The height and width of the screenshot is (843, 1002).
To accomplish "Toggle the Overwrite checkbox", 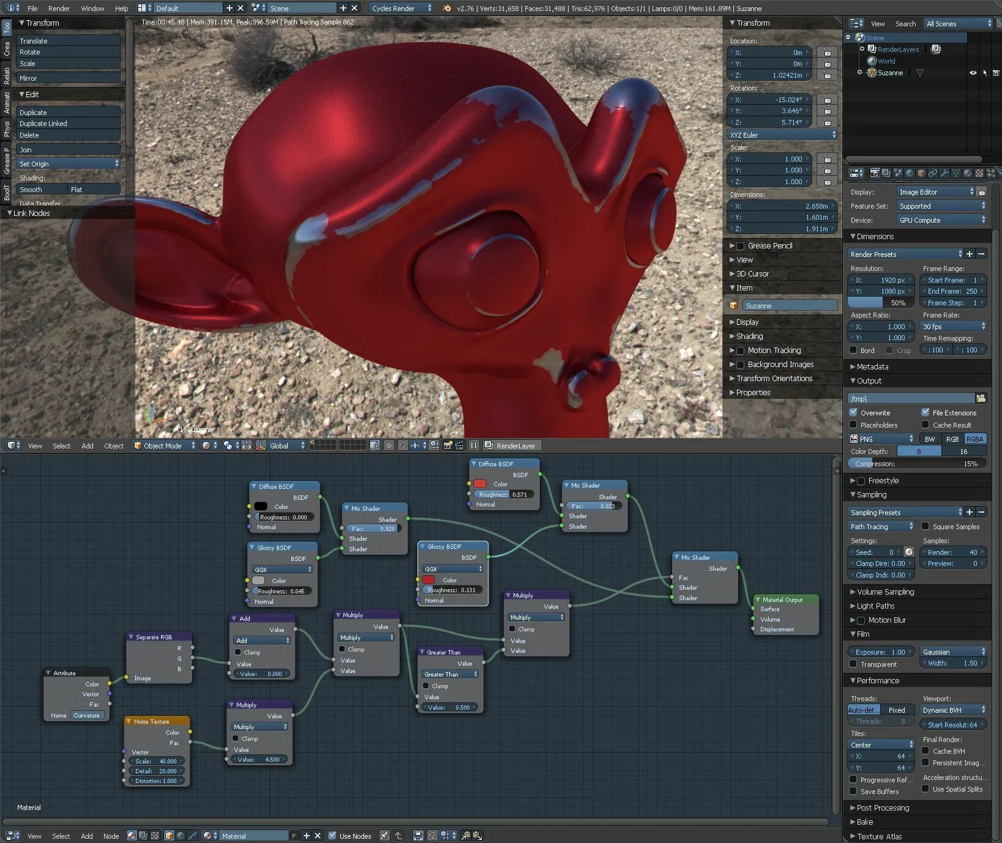I will (853, 412).
